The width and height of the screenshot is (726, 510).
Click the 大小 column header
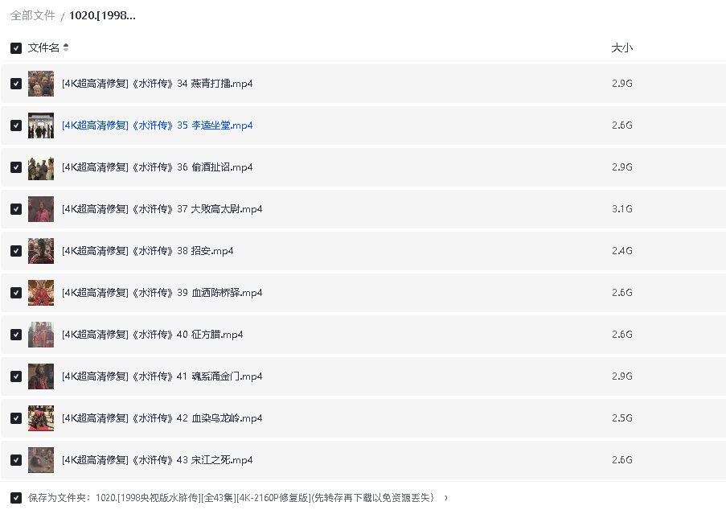[621, 48]
